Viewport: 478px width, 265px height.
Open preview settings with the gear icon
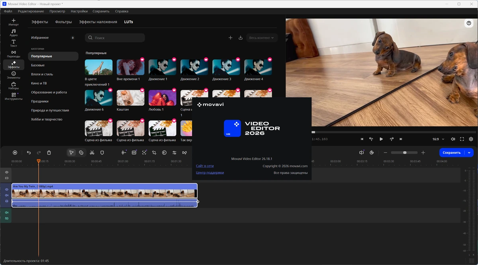pyautogui.click(x=471, y=139)
